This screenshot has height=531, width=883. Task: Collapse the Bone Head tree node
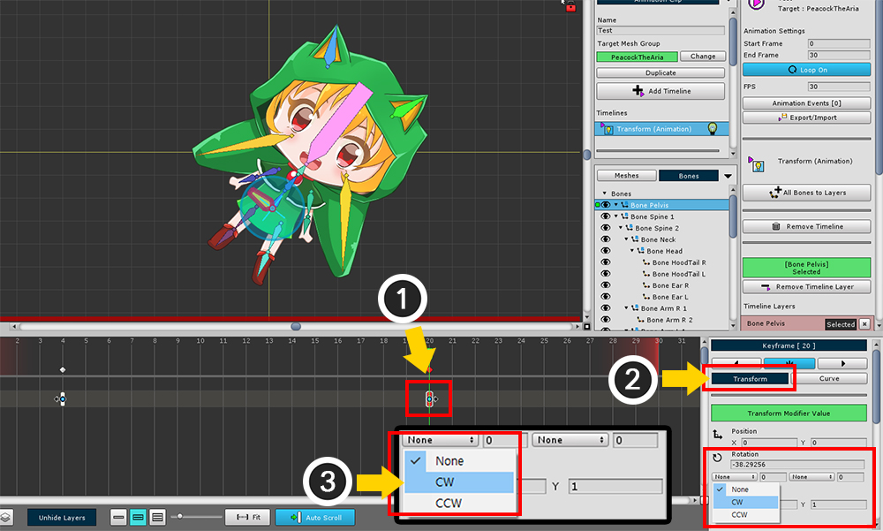pos(632,251)
